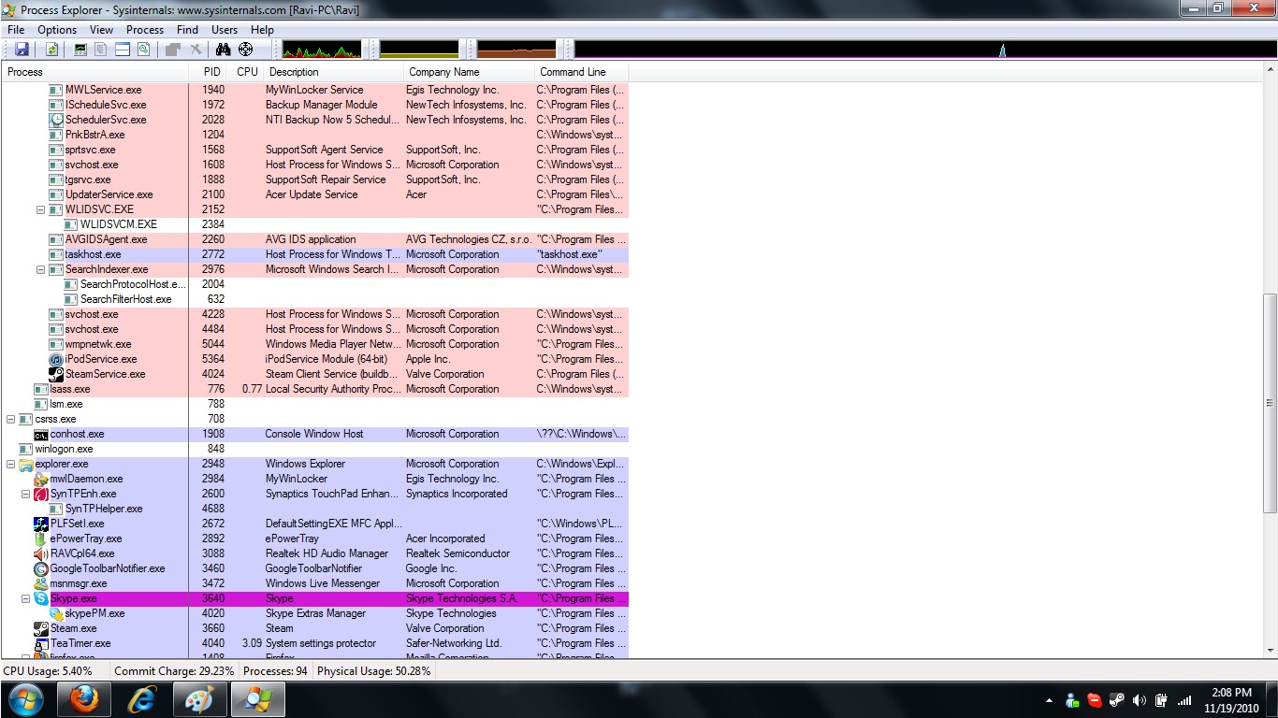Click the SchedulerSvc.exe clock icon
The height and width of the screenshot is (718, 1278).
(x=56, y=120)
